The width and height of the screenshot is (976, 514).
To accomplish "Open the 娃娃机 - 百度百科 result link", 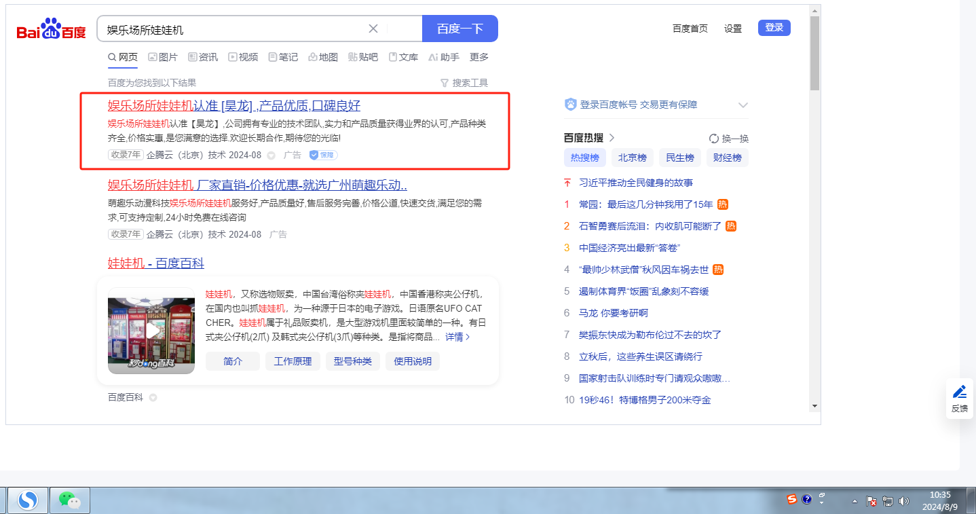I will tap(155, 263).
